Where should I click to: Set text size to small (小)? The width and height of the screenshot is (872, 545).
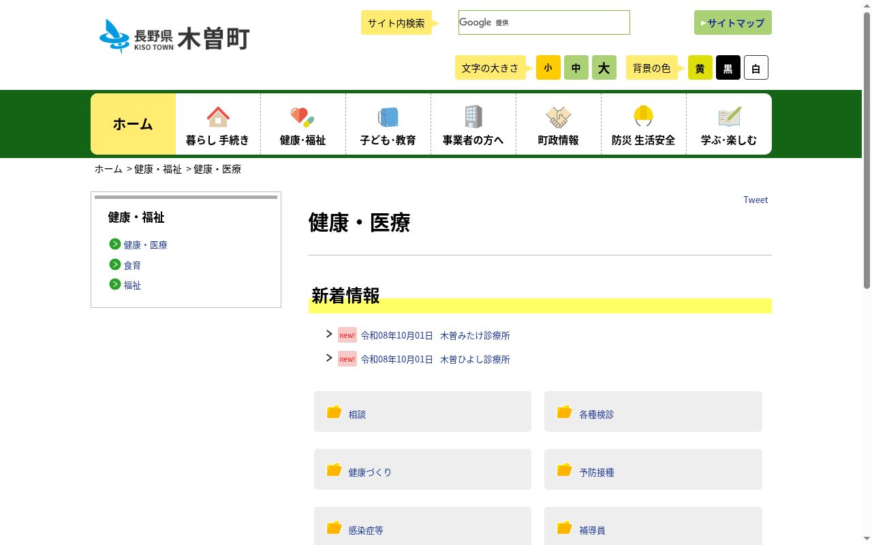click(548, 67)
